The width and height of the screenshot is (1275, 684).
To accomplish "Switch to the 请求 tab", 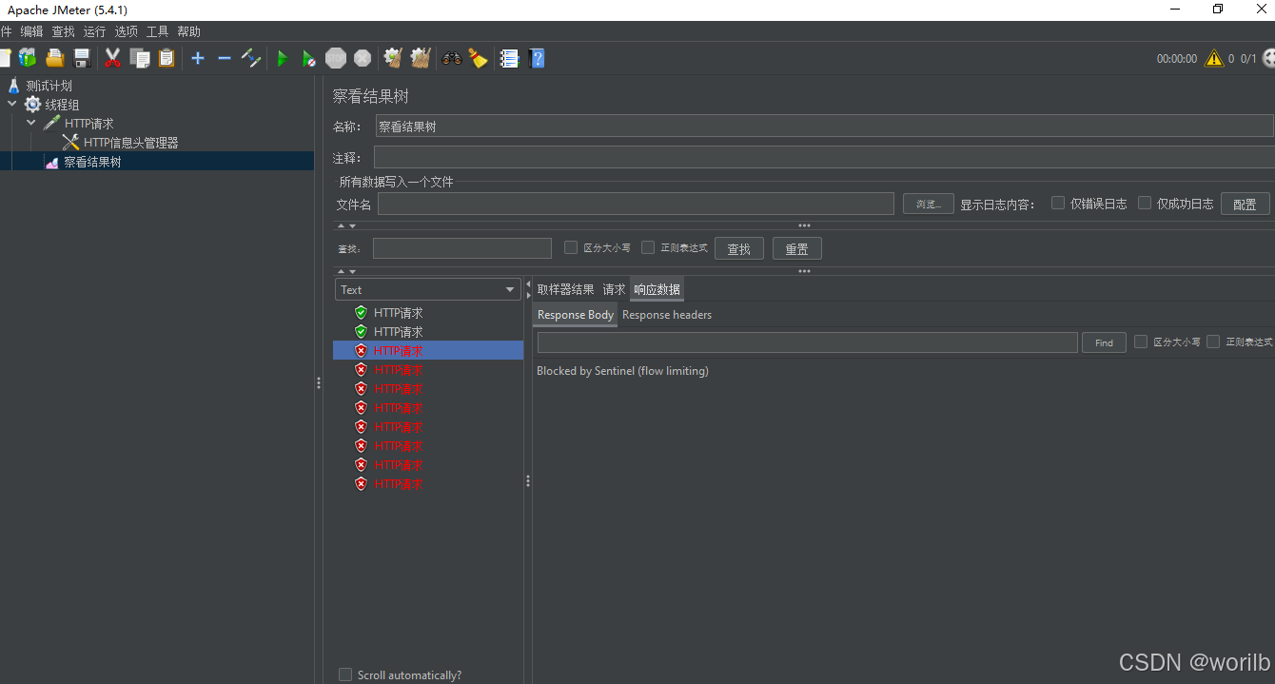I will tap(614, 289).
